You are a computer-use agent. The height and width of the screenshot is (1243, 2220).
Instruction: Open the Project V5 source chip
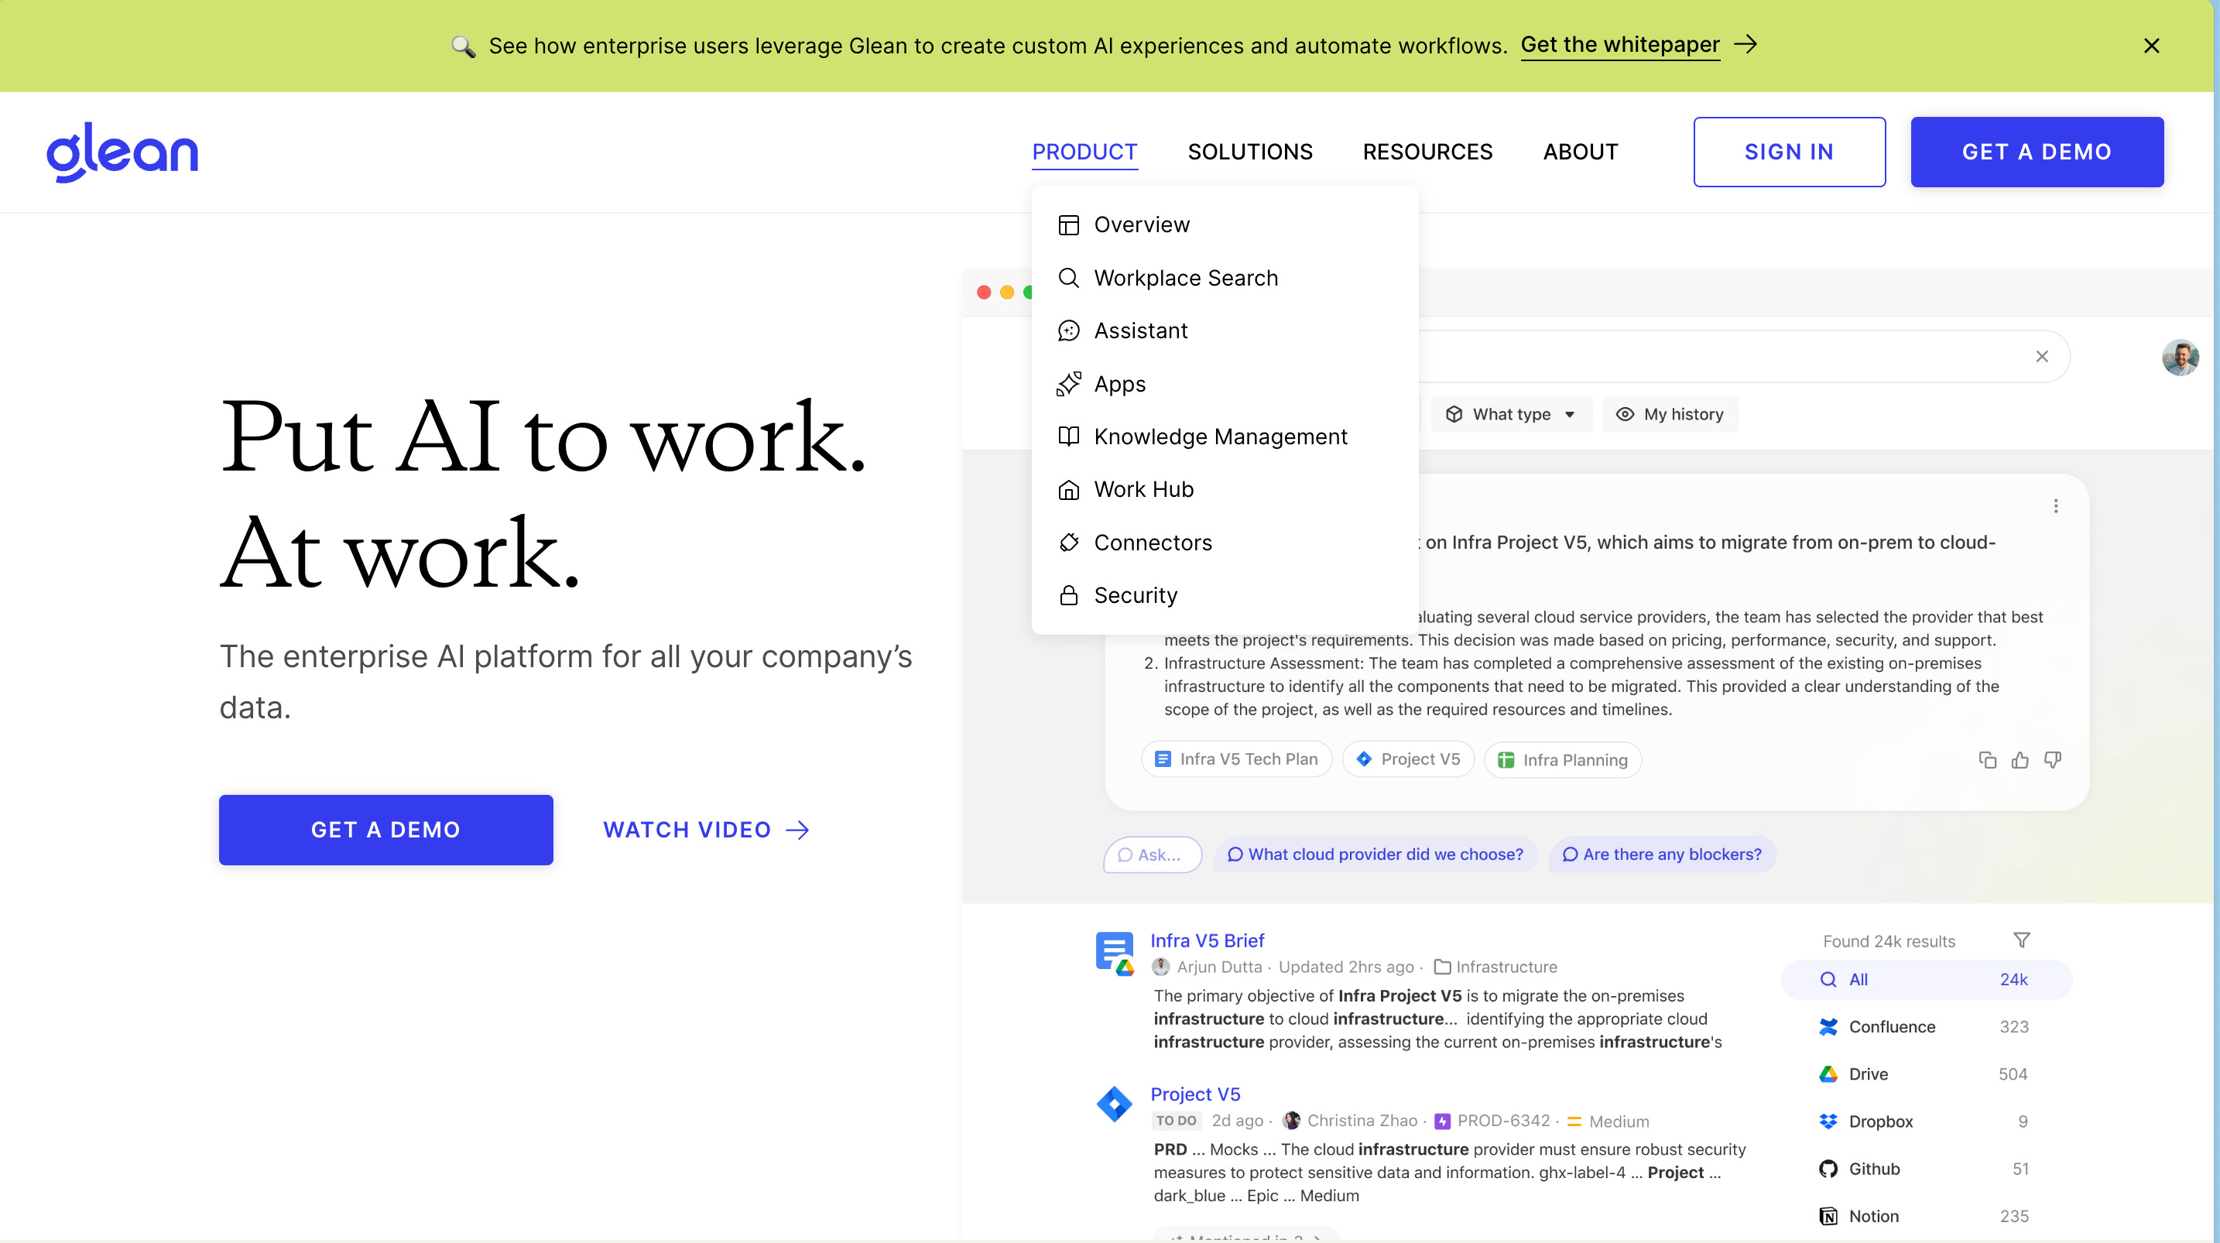coord(1408,759)
